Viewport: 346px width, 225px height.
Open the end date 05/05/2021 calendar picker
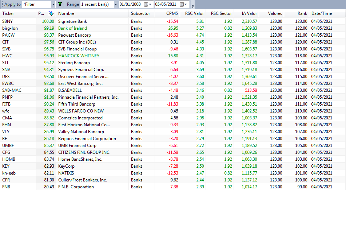pos(183,4)
